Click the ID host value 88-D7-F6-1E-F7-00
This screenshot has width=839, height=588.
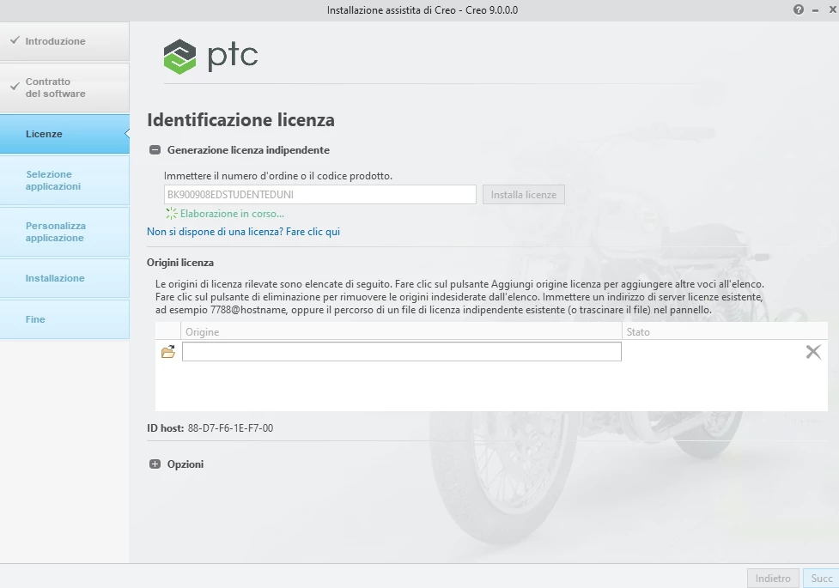[x=231, y=428]
